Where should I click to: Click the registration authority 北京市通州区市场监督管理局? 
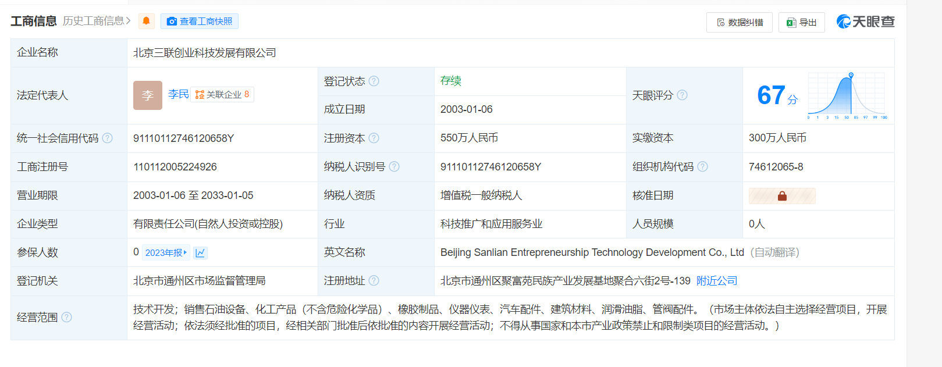point(200,281)
